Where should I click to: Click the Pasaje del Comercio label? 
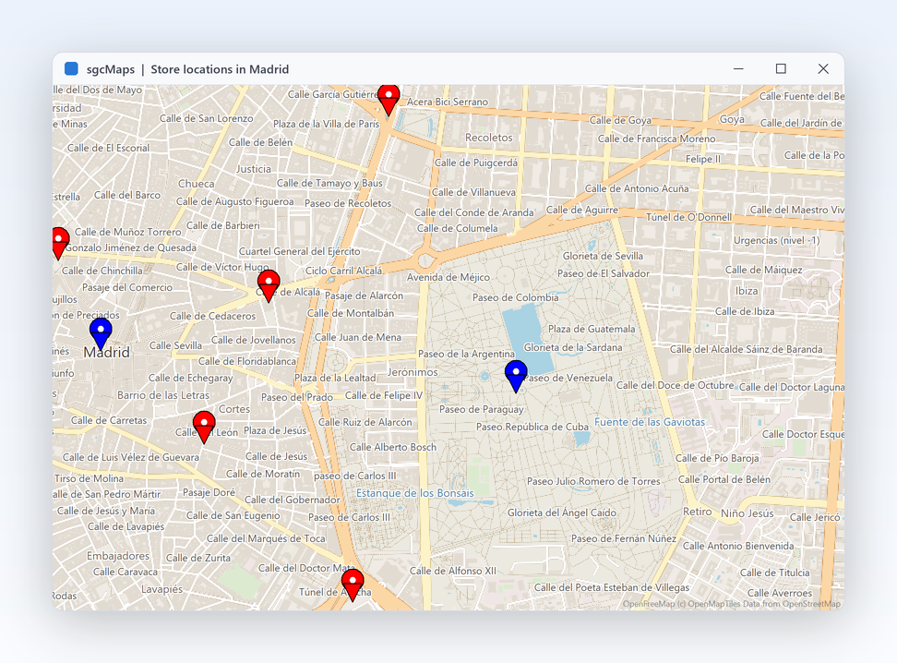point(127,287)
